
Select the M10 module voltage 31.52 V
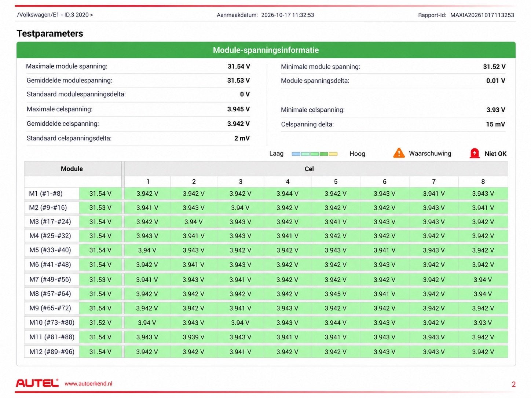click(x=100, y=323)
